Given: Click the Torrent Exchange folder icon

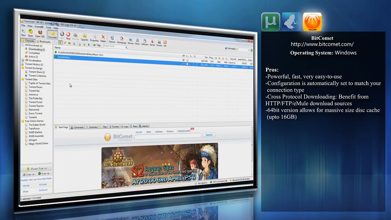Looking at the screenshot, I should [23, 68].
